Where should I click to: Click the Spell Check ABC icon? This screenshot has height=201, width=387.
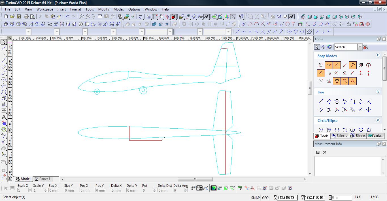(141, 17)
